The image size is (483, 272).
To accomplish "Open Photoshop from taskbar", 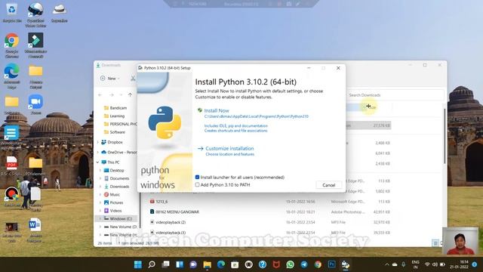I will pyautogui.click(x=332, y=264).
